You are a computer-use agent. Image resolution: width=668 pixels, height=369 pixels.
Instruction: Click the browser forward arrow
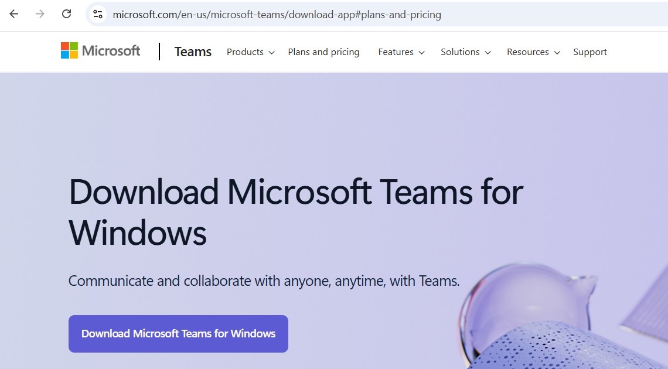(40, 14)
